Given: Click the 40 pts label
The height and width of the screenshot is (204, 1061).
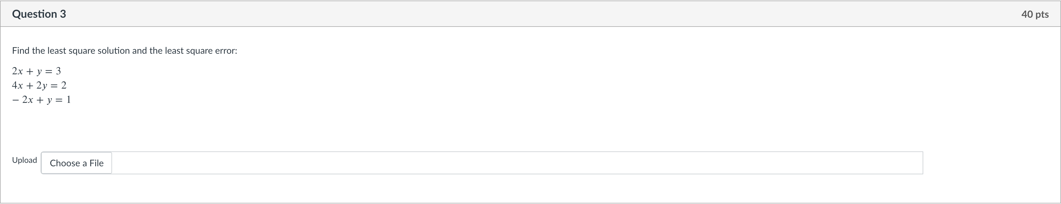Looking at the screenshot, I should pos(1035,14).
